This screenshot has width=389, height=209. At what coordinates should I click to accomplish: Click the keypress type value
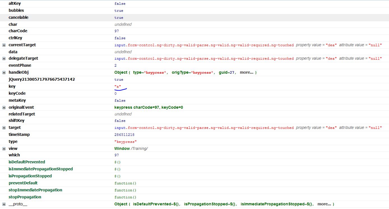126,141
